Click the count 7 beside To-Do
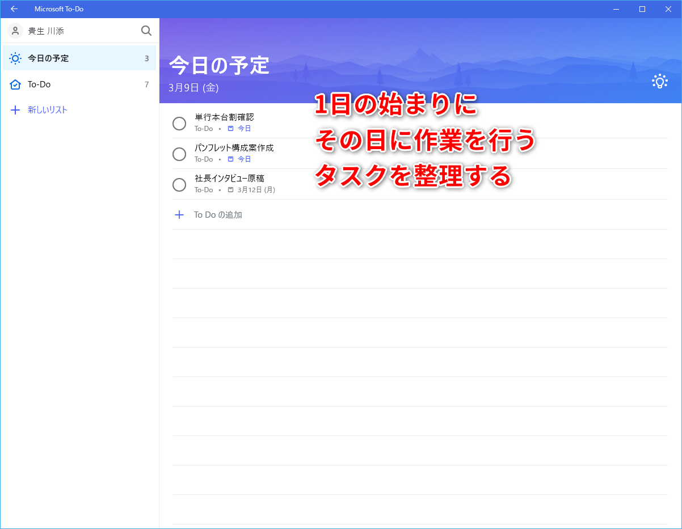The height and width of the screenshot is (529, 682). click(147, 84)
